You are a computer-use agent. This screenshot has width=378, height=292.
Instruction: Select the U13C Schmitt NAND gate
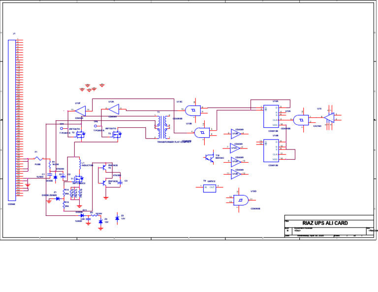tap(193, 110)
